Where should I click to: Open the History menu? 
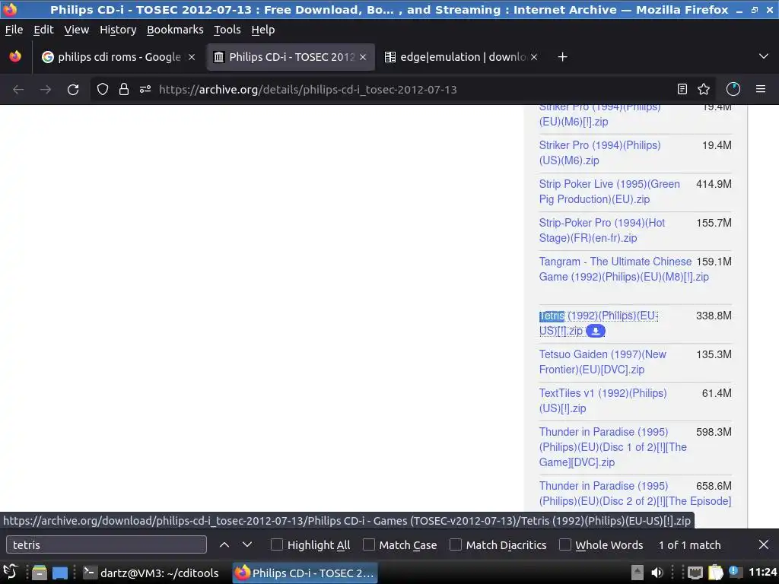[118, 30]
